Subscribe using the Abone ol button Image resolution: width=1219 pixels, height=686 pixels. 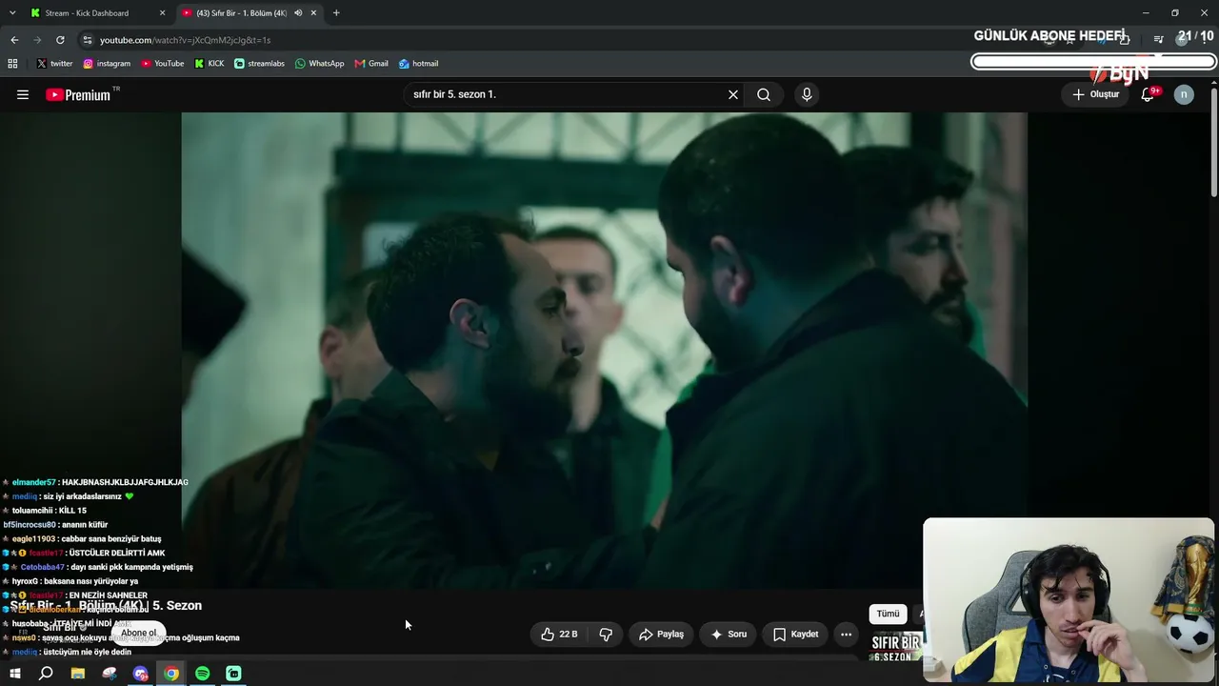pos(139,633)
